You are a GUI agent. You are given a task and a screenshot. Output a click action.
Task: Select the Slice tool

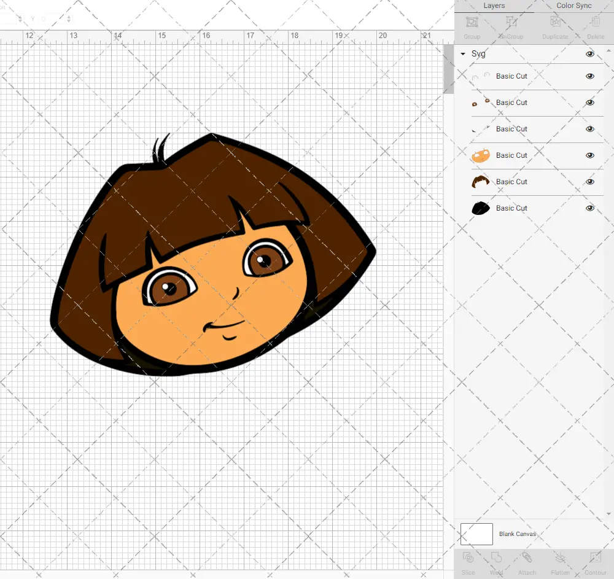point(468,558)
